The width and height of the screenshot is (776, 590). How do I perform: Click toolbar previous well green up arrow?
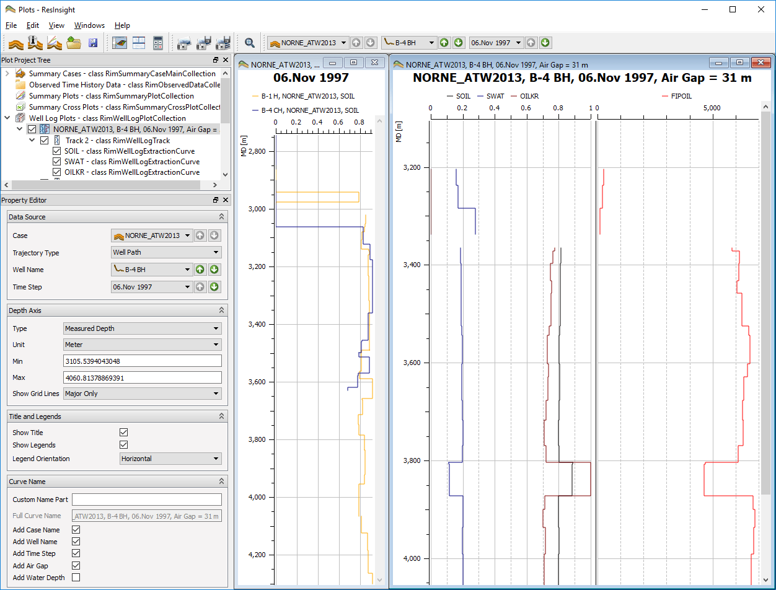tap(444, 43)
